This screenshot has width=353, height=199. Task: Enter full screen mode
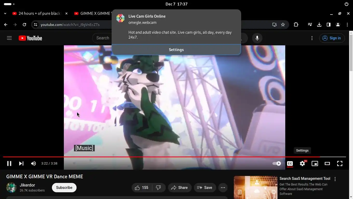tap(340, 164)
